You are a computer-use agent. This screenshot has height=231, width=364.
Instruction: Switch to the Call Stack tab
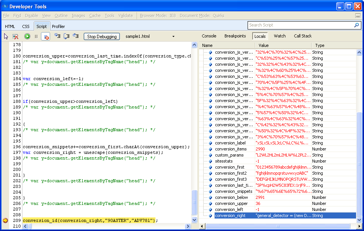(x=303, y=36)
